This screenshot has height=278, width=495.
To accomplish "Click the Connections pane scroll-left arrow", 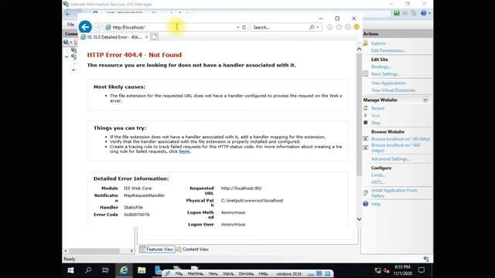I will tap(66, 251).
